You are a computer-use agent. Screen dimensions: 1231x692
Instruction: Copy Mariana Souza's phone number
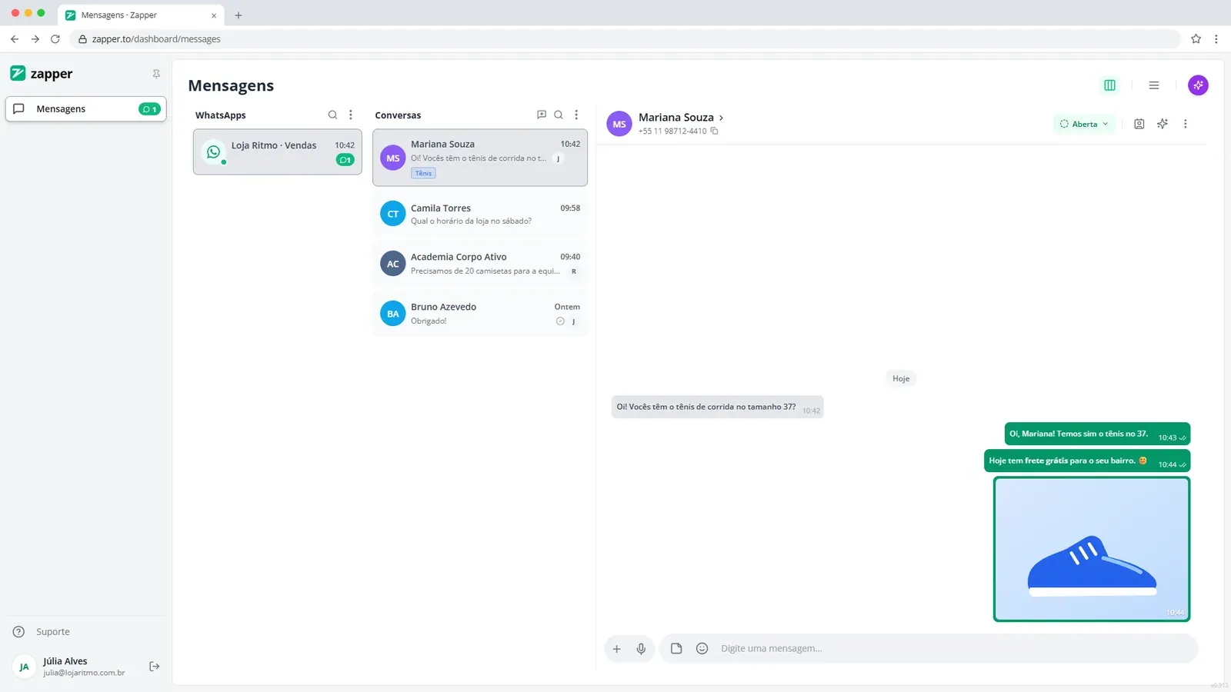714,131
